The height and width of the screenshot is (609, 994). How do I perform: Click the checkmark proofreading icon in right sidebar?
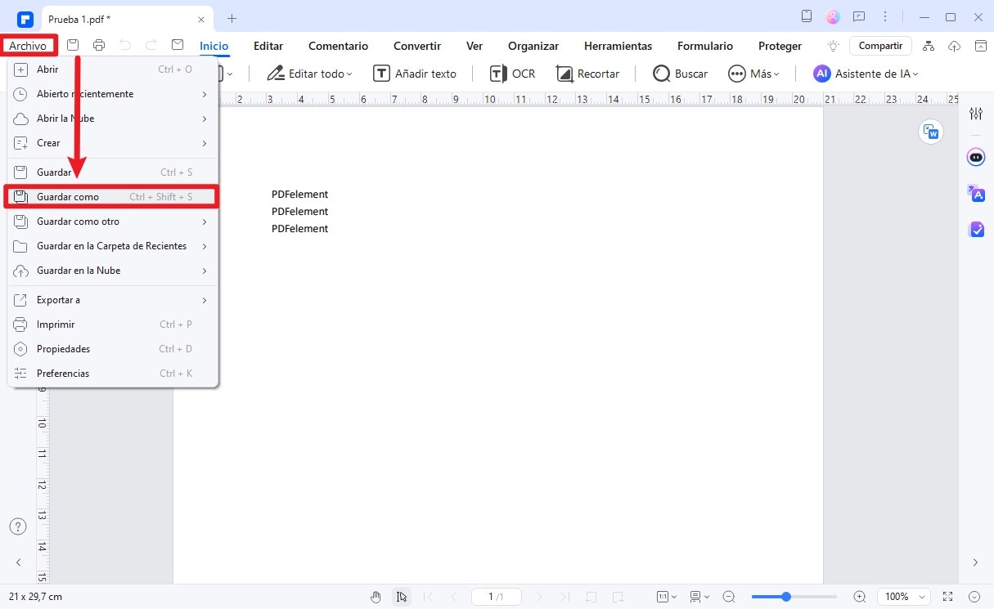point(976,229)
